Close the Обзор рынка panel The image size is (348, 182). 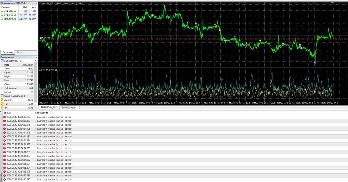coord(36,3)
